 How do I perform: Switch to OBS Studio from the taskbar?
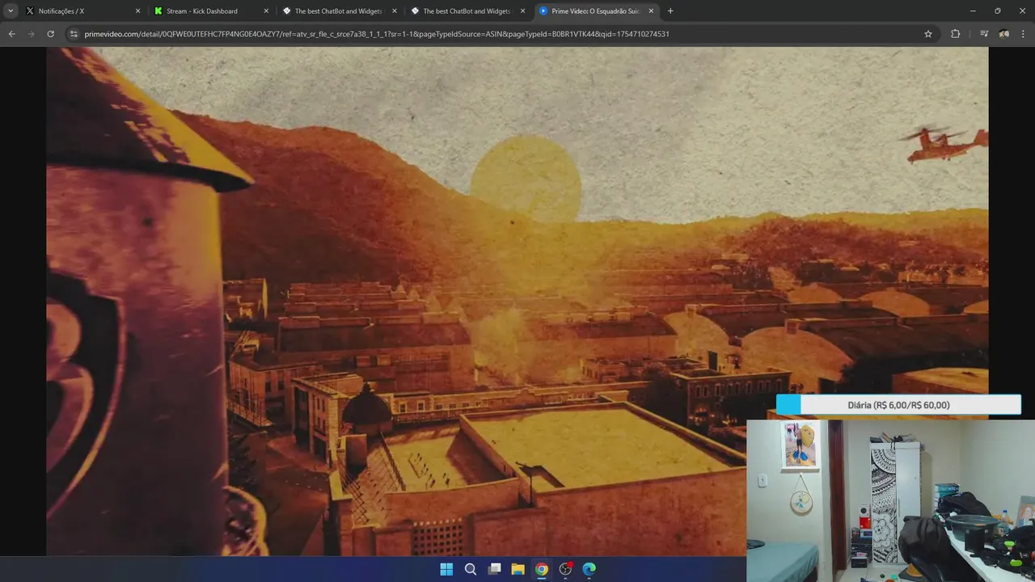click(x=566, y=569)
